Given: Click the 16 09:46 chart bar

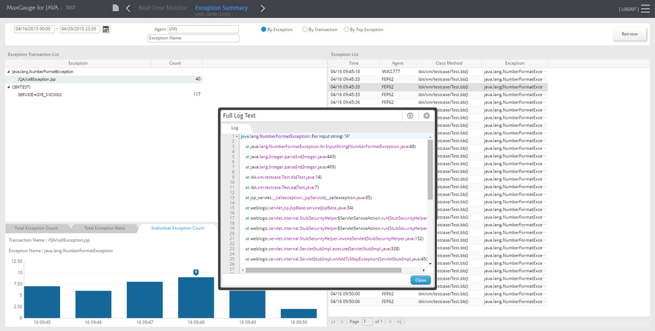Looking at the screenshot, I should [x=93, y=304].
